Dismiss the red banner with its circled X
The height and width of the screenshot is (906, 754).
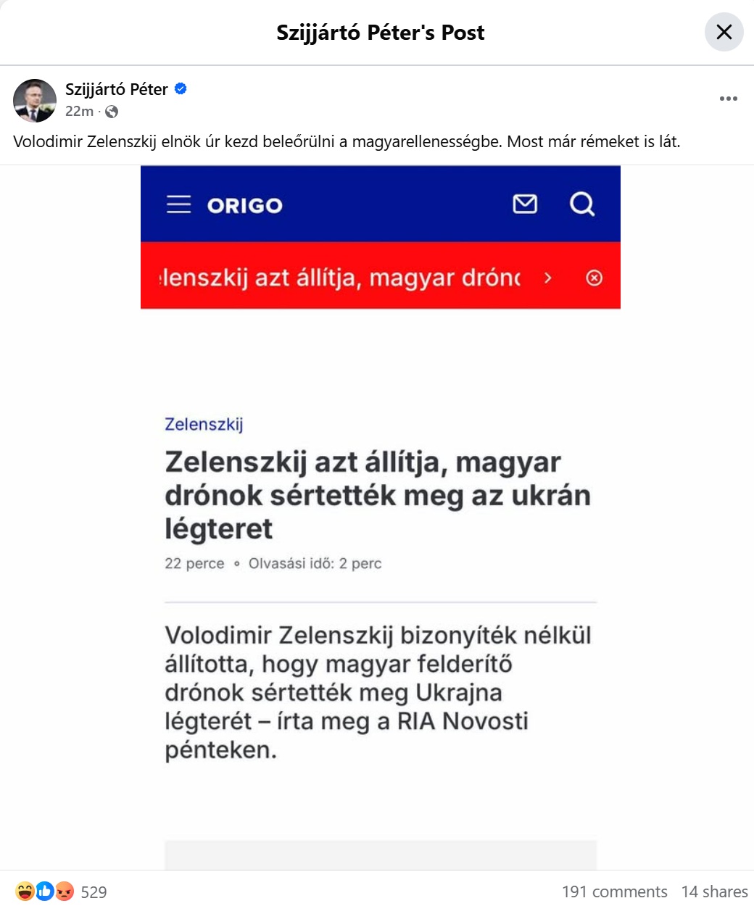point(594,278)
